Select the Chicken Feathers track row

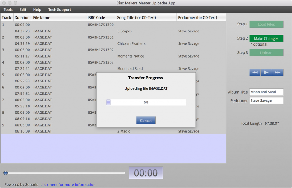tap(131, 43)
